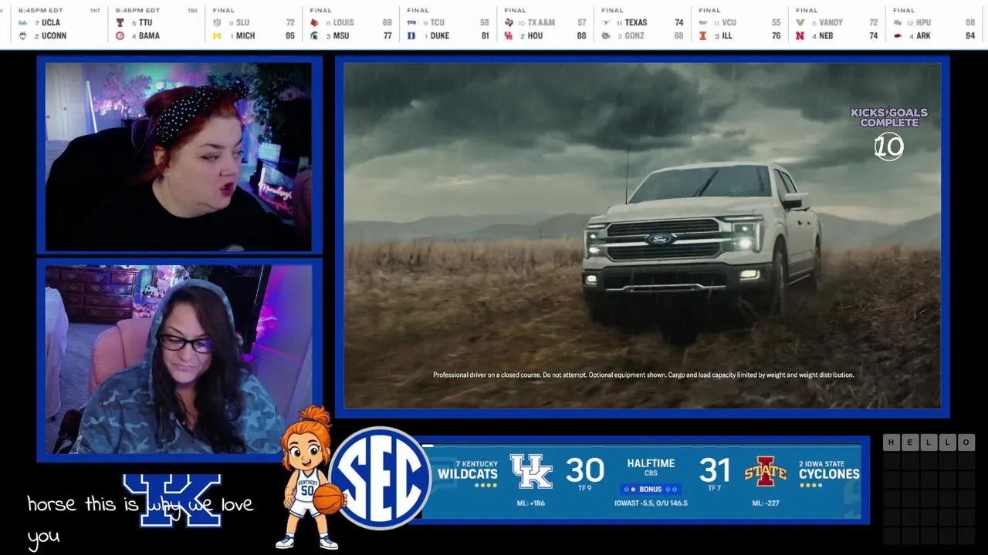Click the VCU logo in the ticker

point(703,23)
